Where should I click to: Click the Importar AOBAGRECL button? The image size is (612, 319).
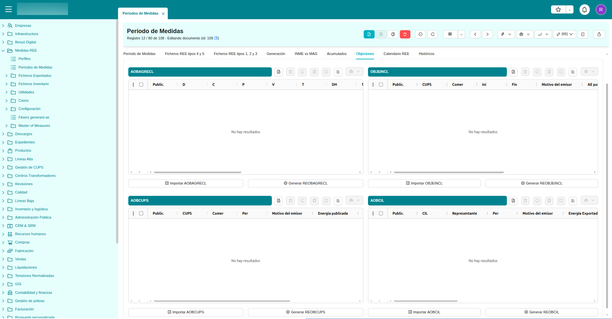(186, 183)
